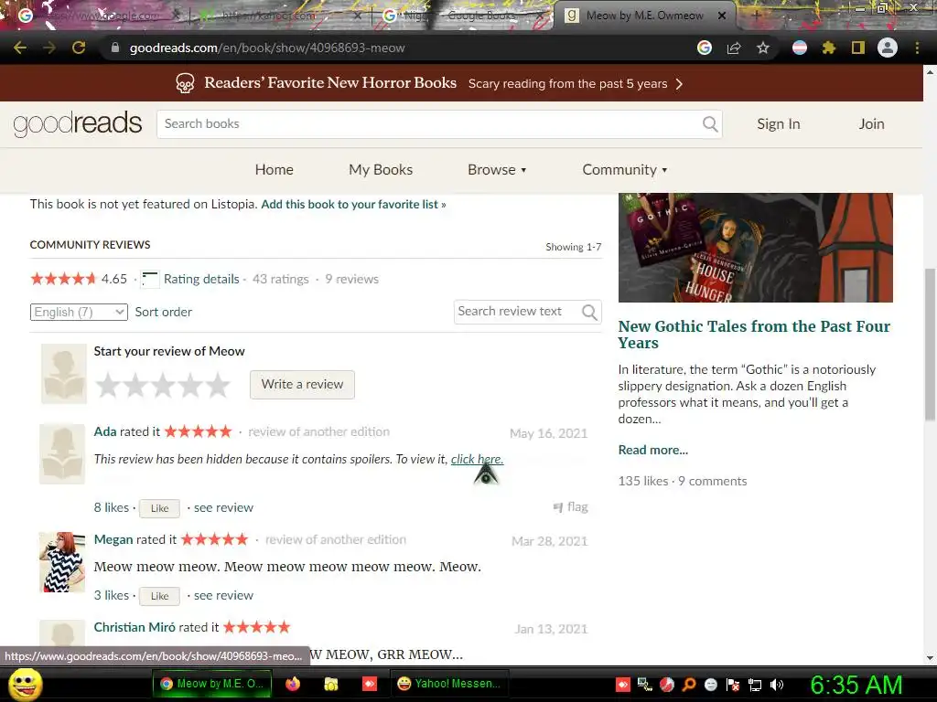Open New Gothic Tales article title
937x702 pixels.
(x=754, y=335)
